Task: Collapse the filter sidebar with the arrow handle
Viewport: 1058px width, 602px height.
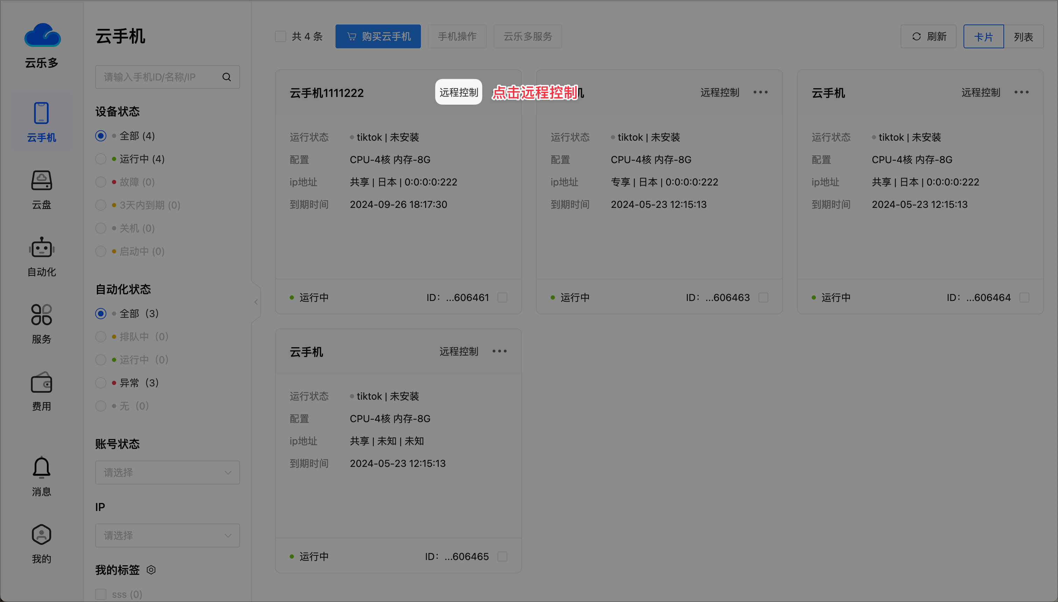Action: click(256, 302)
